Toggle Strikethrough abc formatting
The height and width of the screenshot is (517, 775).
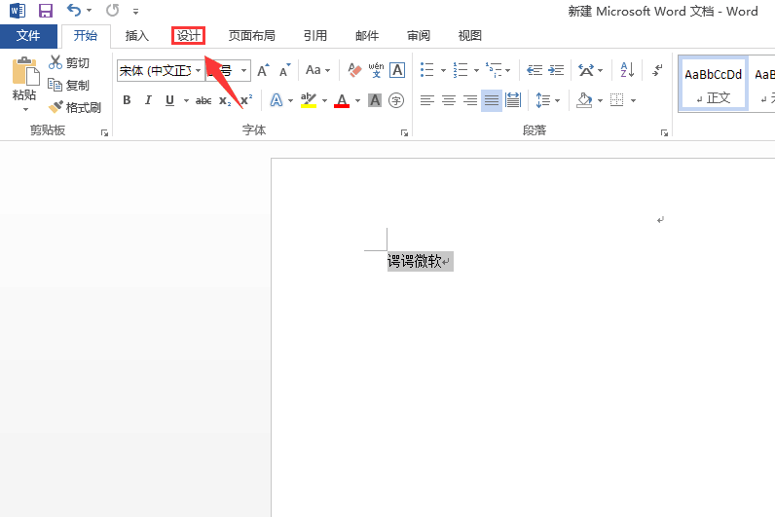pyautogui.click(x=203, y=101)
